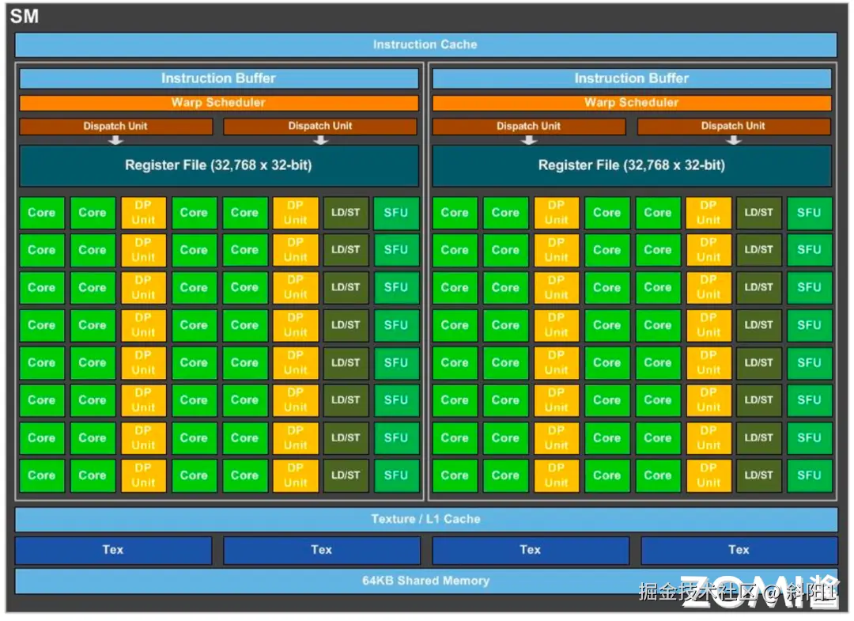Click the left Warp Scheduler bar
Screen dimensions: 854x621
click(x=218, y=102)
